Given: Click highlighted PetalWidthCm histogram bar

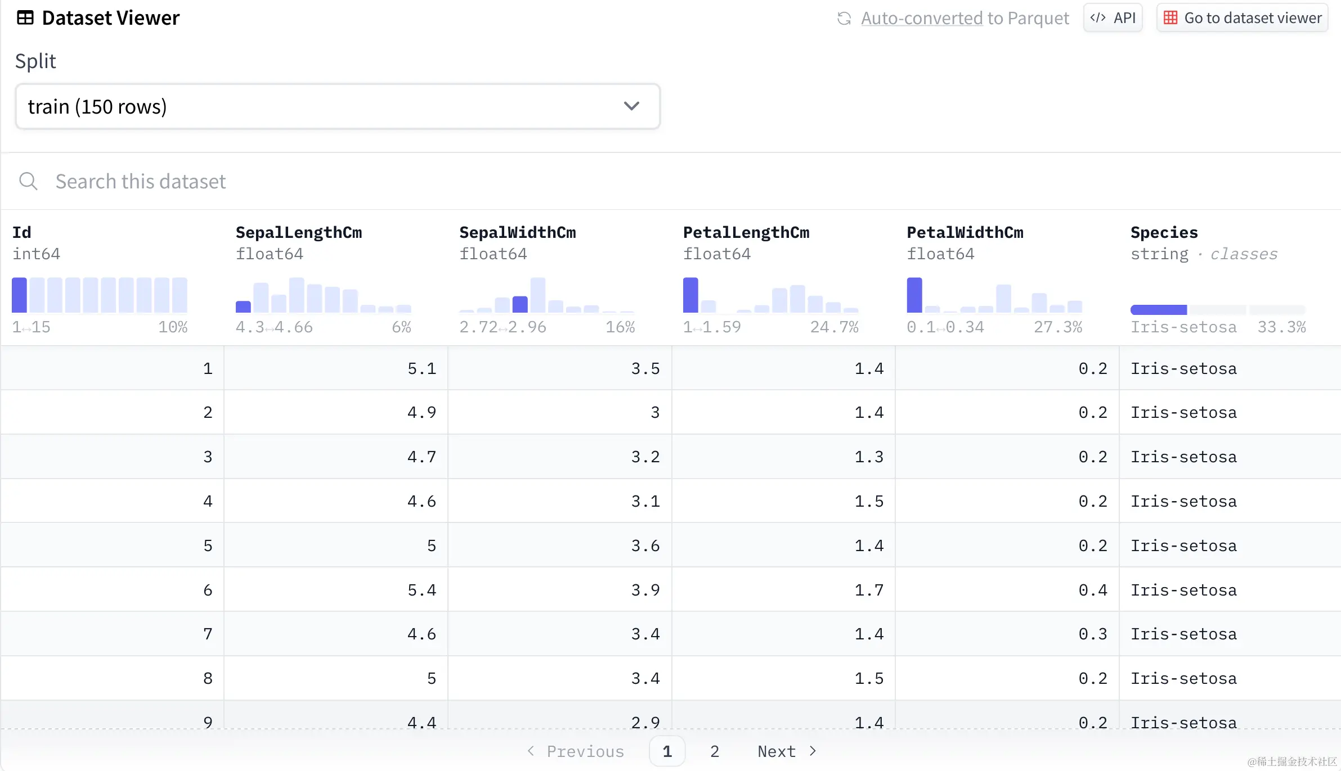Looking at the screenshot, I should [x=914, y=295].
